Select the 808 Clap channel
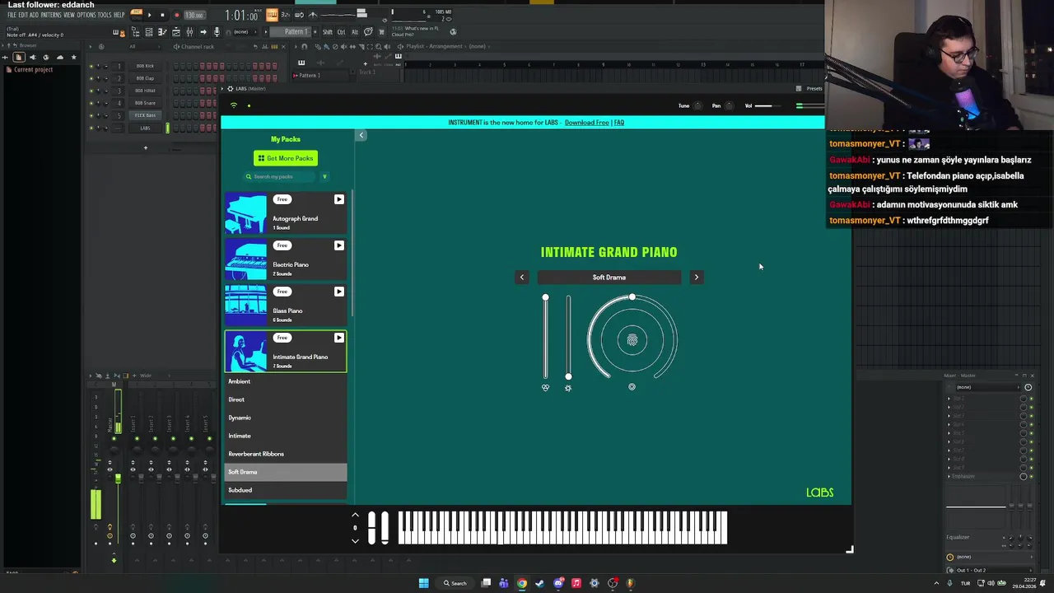The width and height of the screenshot is (1054, 593). [145, 78]
